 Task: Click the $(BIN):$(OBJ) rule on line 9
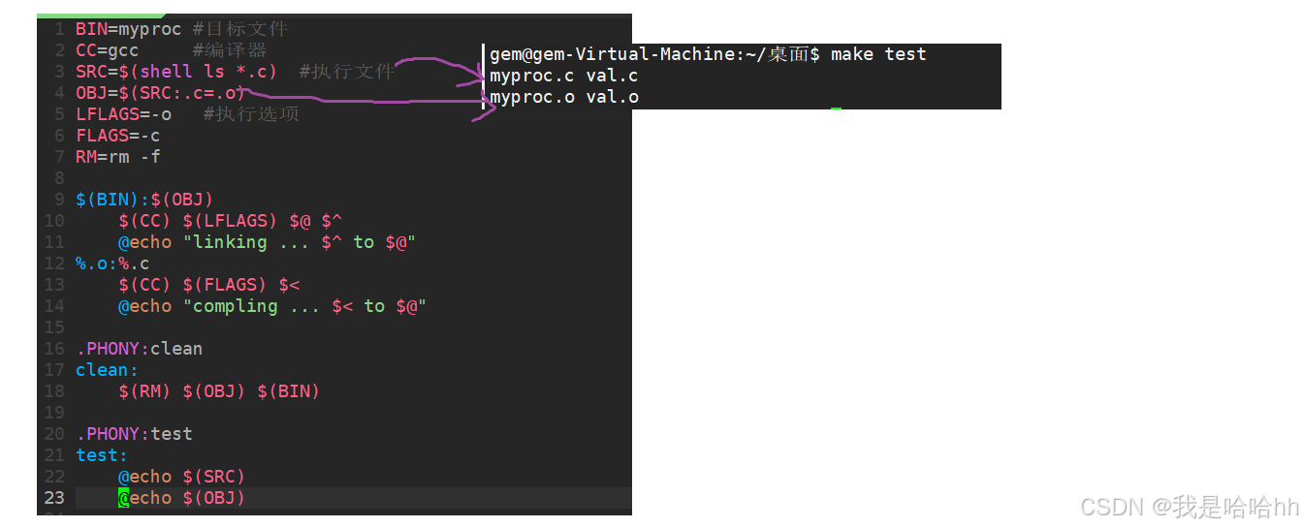pos(144,200)
